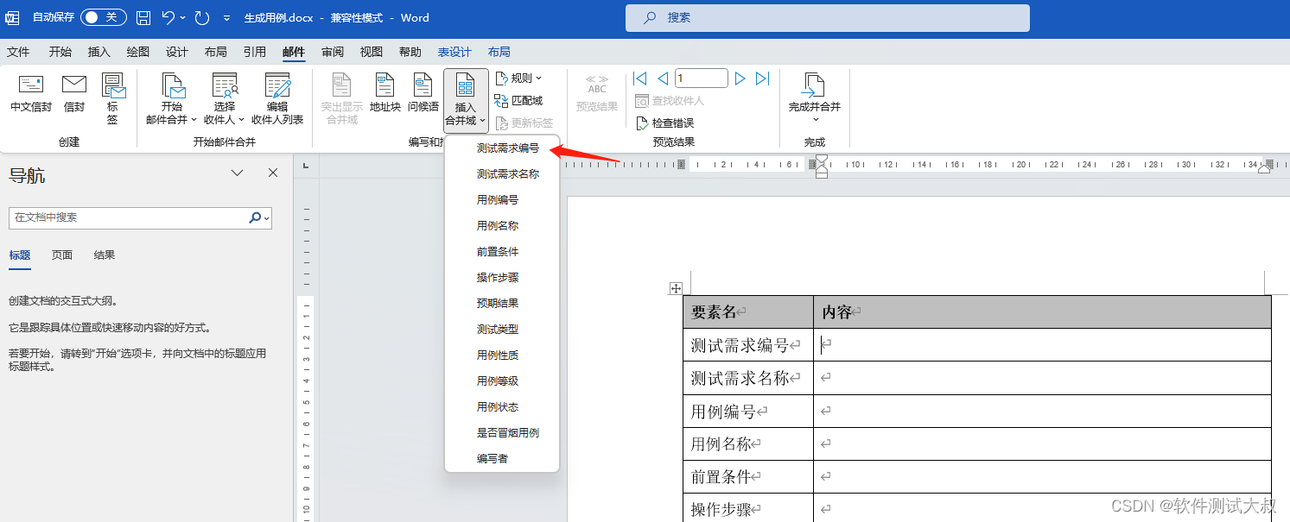Switch to the 页面 navigation tab

pos(62,255)
